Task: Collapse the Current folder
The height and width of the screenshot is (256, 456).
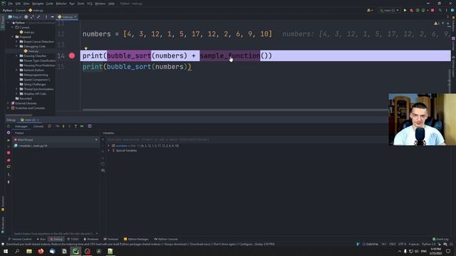Action: 13,27
